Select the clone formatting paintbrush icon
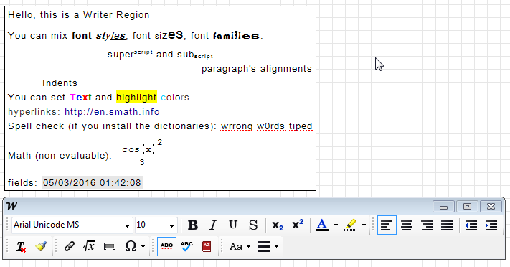 pyautogui.click(x=41, y=246)
